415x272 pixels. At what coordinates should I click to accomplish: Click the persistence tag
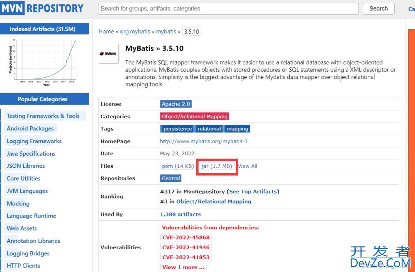point(177,129)
